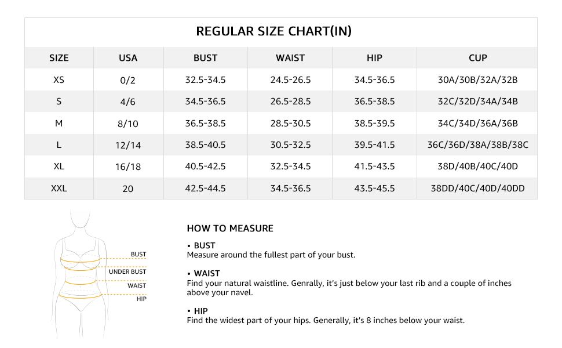This screenshot has width=562, height=348.
Task: Click the CUP column header
Action: pos(478,58)
